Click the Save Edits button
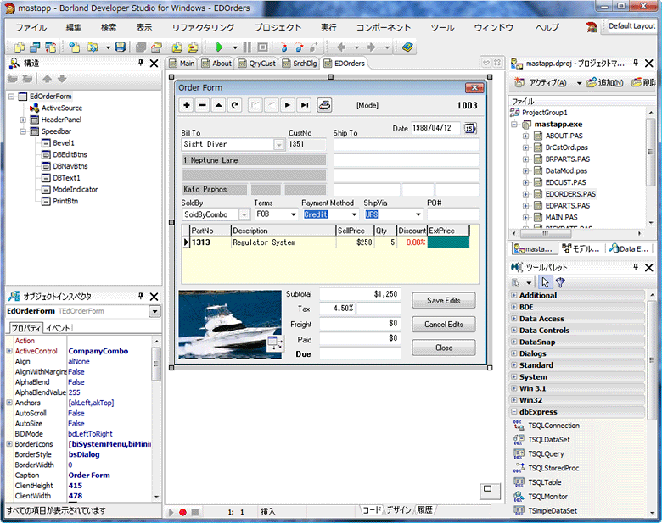 pyautogui.click(x=443, y=301)
